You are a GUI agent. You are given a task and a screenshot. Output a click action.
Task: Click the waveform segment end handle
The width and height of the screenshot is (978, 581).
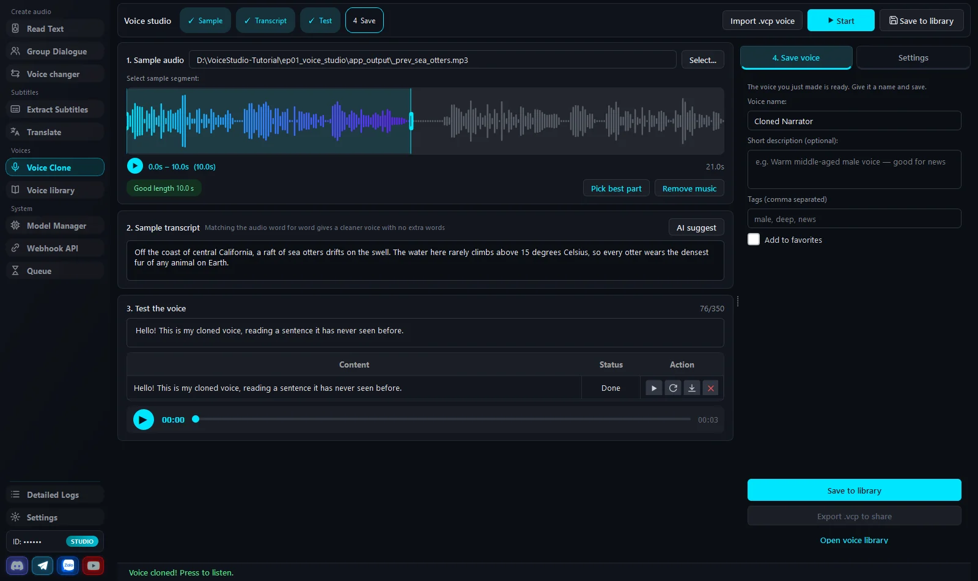pos(411,121)
